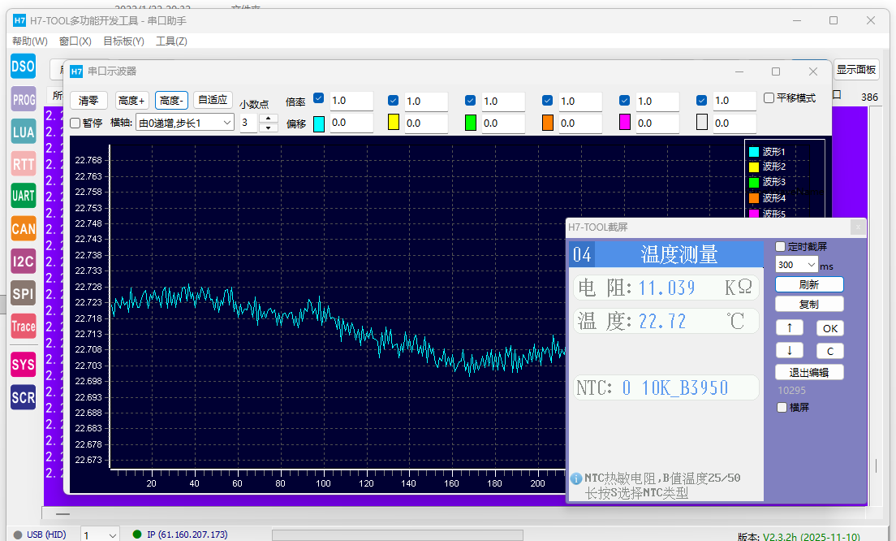Toggle the 平移模式 pan mode checkbox
896x541 pixels.
pyautogui.click(x=769, y=98)
